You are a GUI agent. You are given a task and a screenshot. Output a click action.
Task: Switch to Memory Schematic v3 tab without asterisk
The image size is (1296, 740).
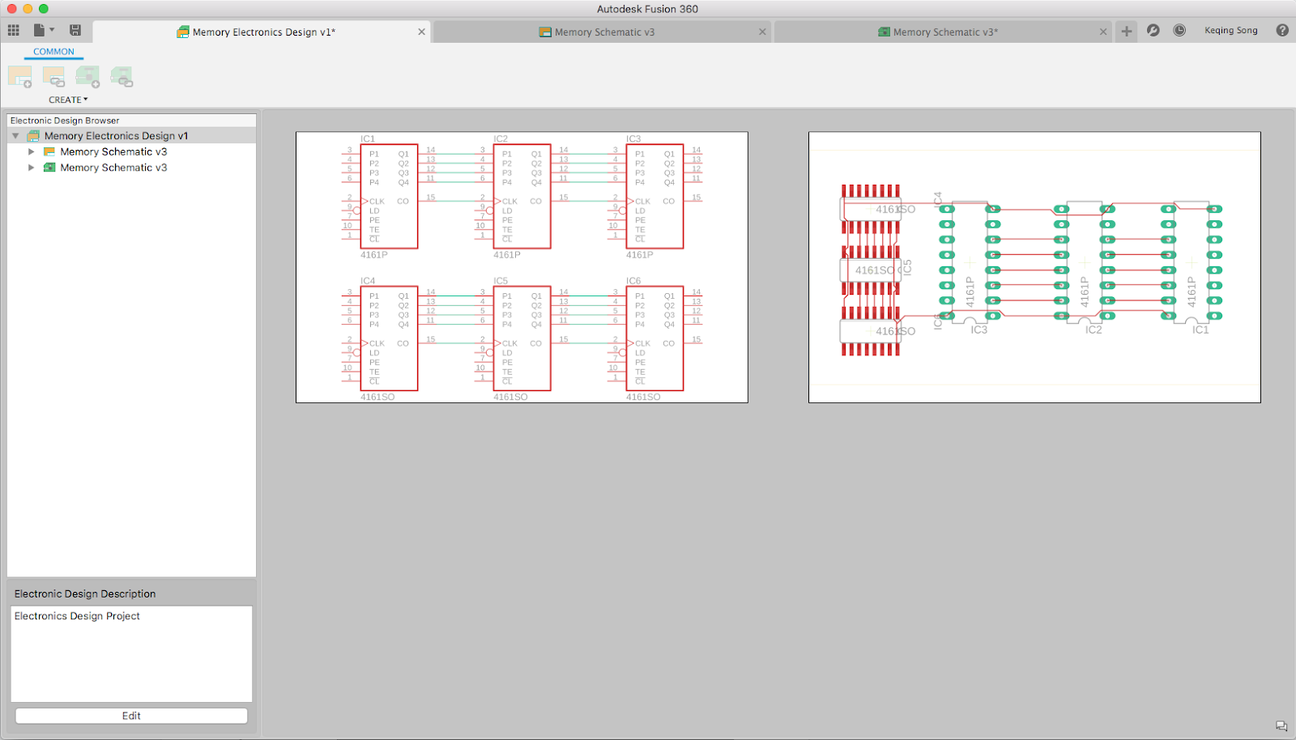pos(604,32)
